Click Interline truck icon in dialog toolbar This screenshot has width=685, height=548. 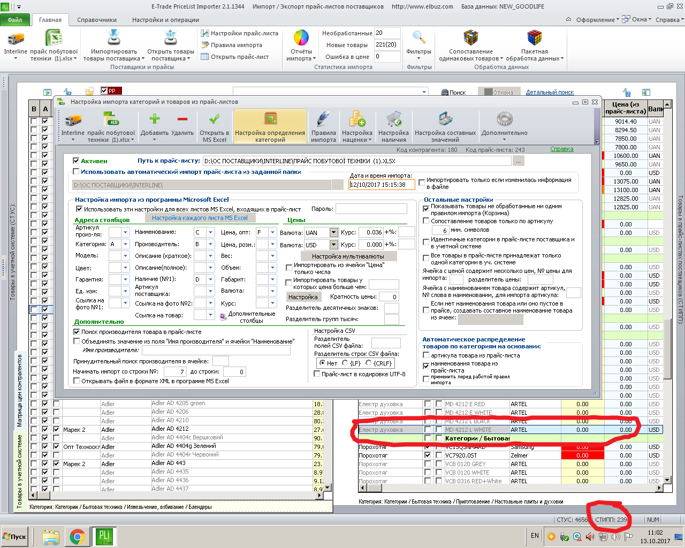coord(73,119)
